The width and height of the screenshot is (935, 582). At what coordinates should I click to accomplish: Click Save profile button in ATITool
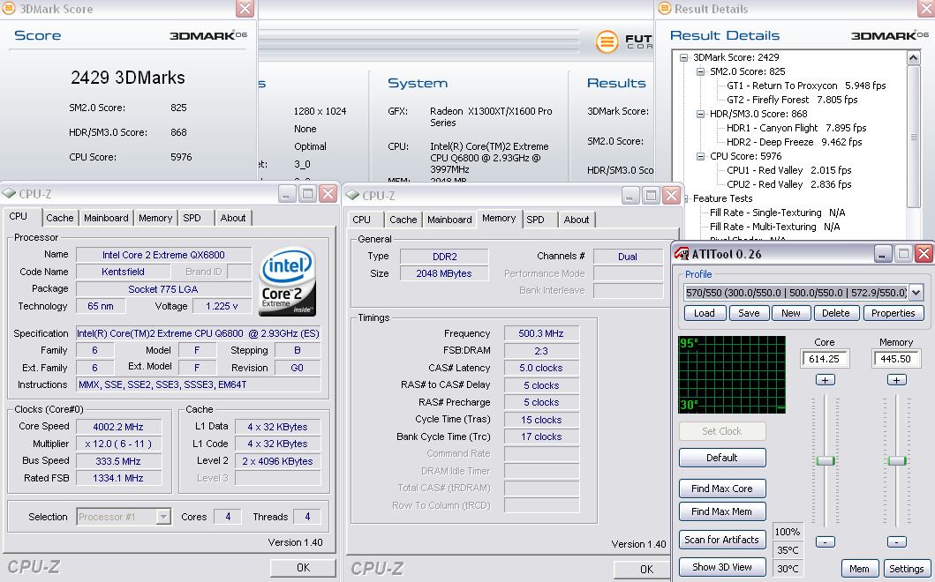tap(749, 313)
